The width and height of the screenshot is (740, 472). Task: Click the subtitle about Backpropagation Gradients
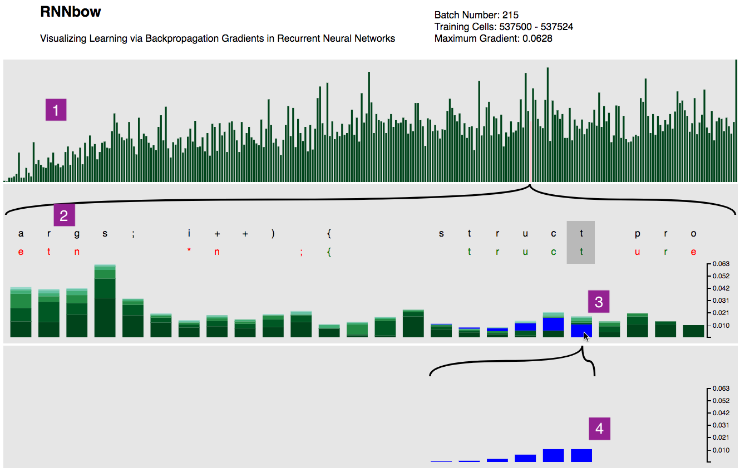218,38
